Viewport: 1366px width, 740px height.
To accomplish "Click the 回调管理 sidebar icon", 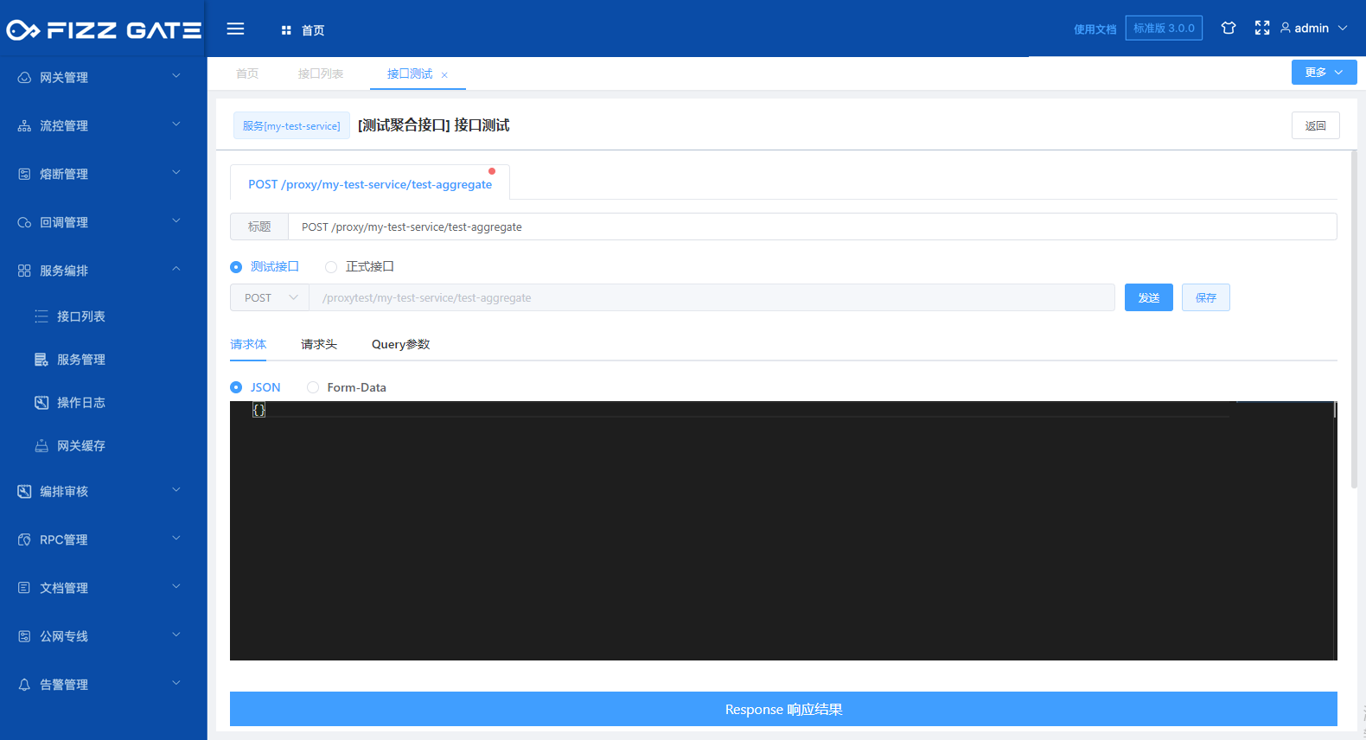I will point(24,222).
